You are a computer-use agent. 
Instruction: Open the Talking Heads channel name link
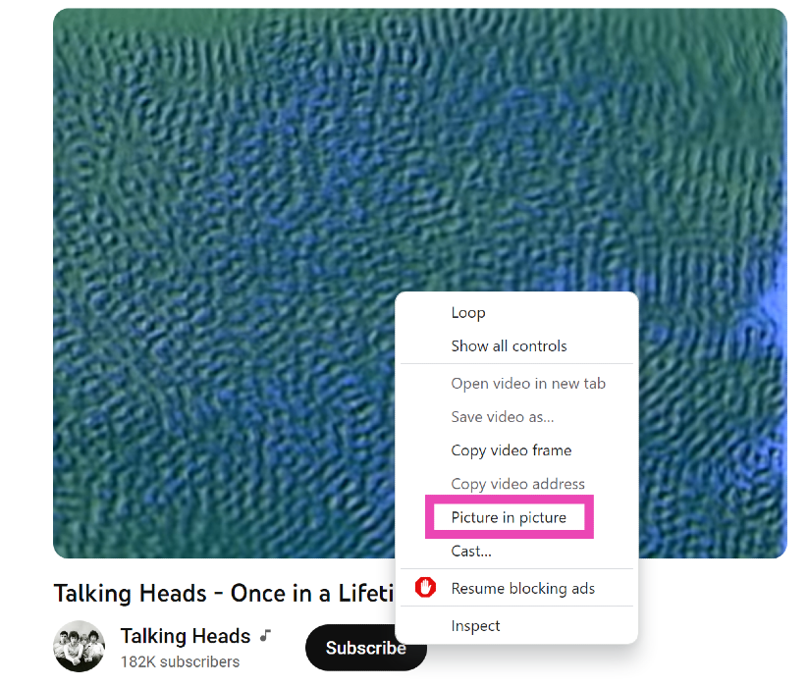[x=186, y=636]
